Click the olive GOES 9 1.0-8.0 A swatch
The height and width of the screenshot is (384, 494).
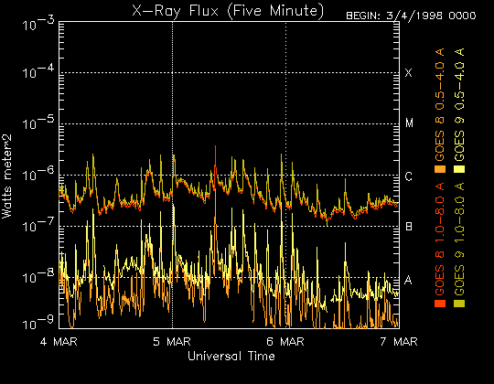tap(459, 304)
